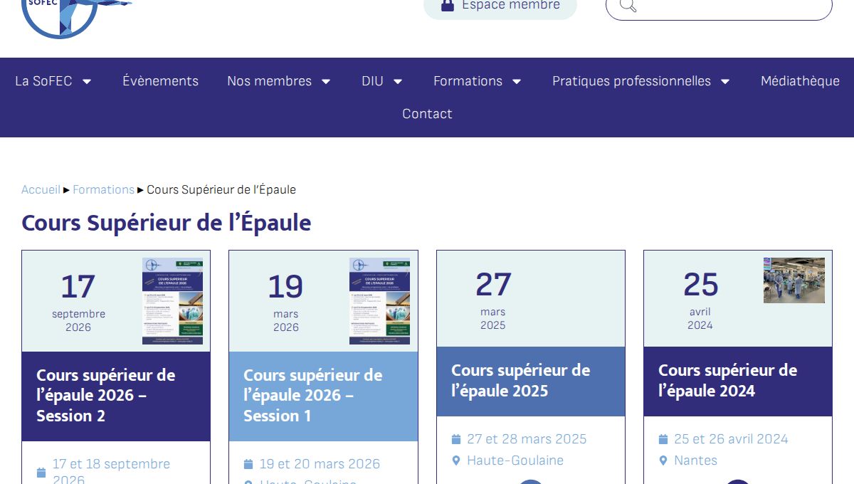The width and height of the screenshot is (854, 484).
Task: Open Cours supérieur de l'épaule 2026 – Session 1
Action: tap(312, 395)
